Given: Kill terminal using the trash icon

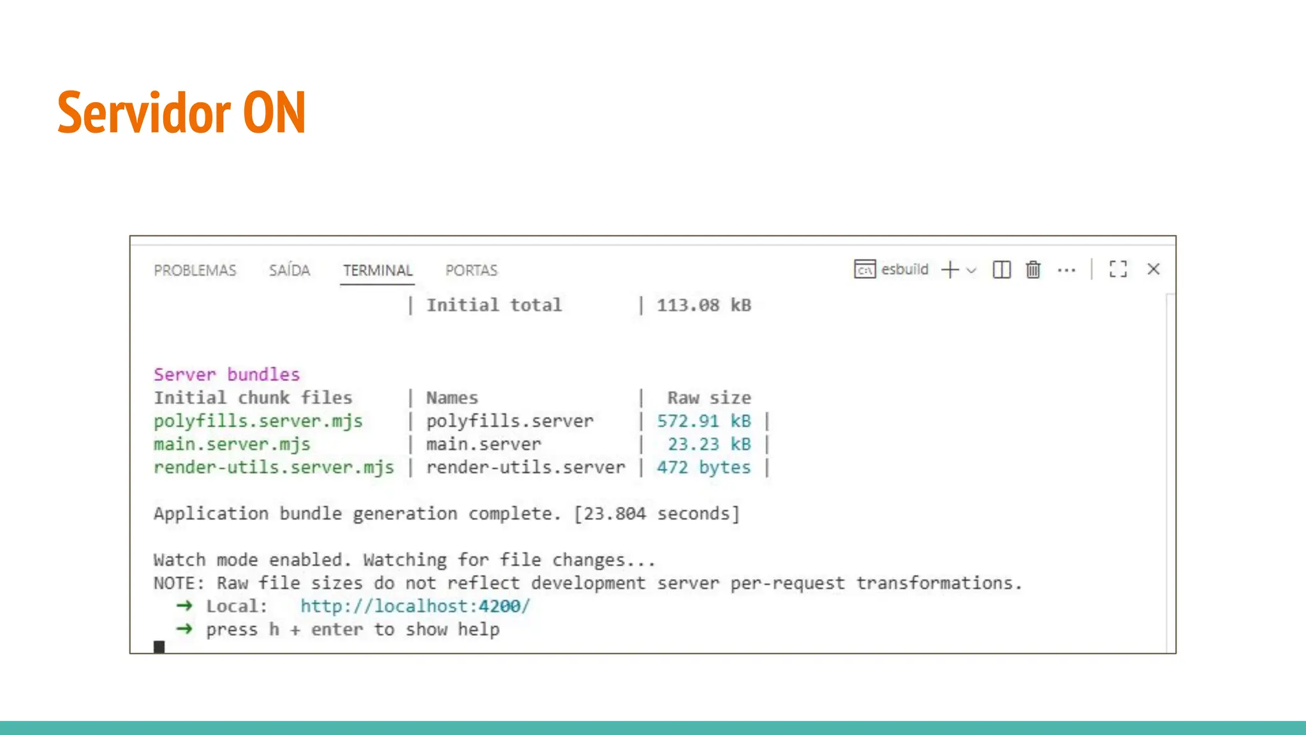Looking at the screenshot, I should pos(1033,269).
